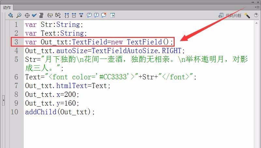Collapse between braces icon
The height and width of the screenshot is (148, 261).
click(x=67, y=15)
